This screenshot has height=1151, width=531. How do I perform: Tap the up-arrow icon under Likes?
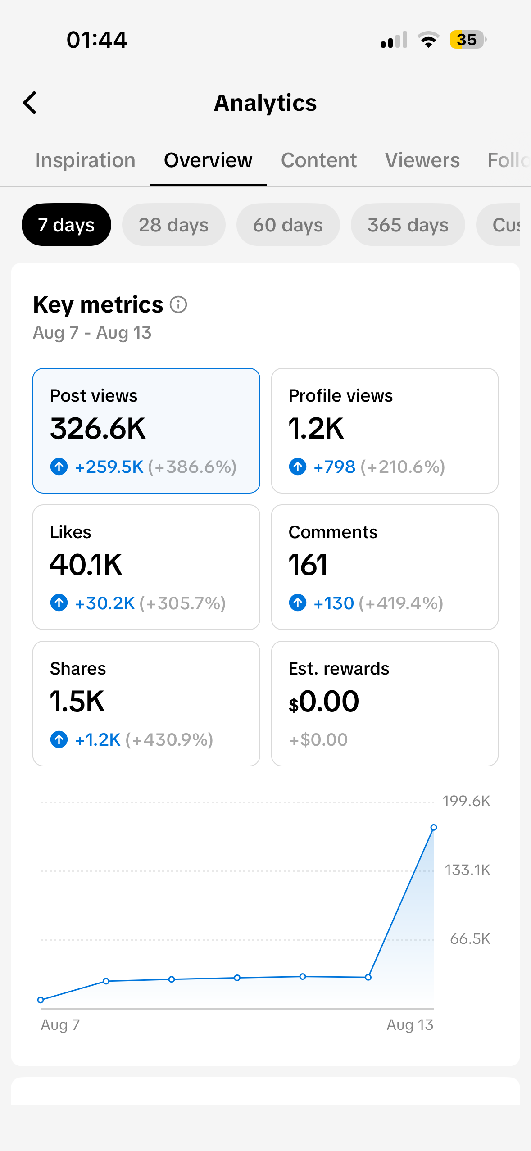point(59,603)
